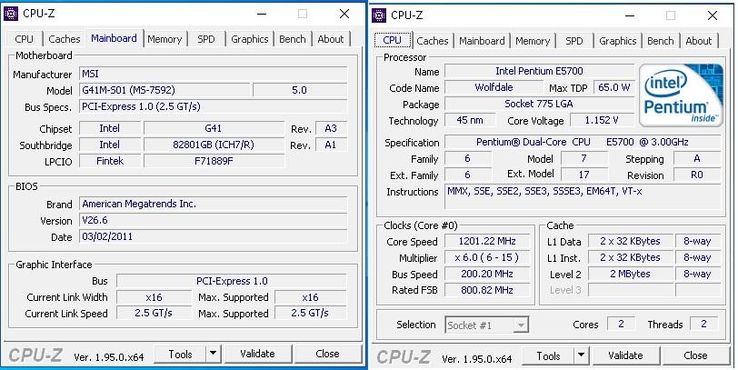Click Validate in the left window
Image resolution: width=738 pixels, height=370 pixels.
[257, 354]
